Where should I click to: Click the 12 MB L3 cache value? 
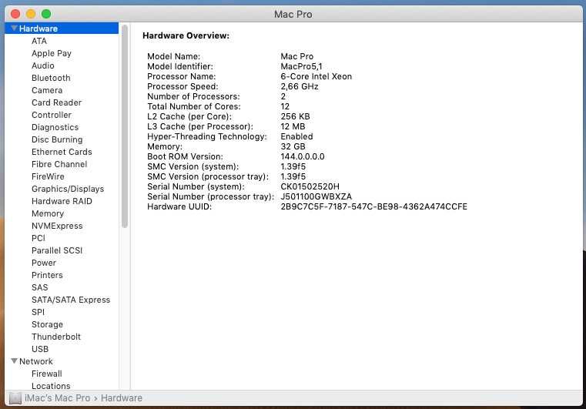[293, 127]
